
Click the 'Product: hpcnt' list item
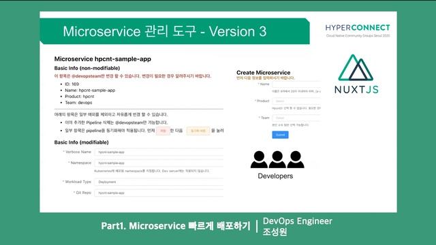pos(79,97)
